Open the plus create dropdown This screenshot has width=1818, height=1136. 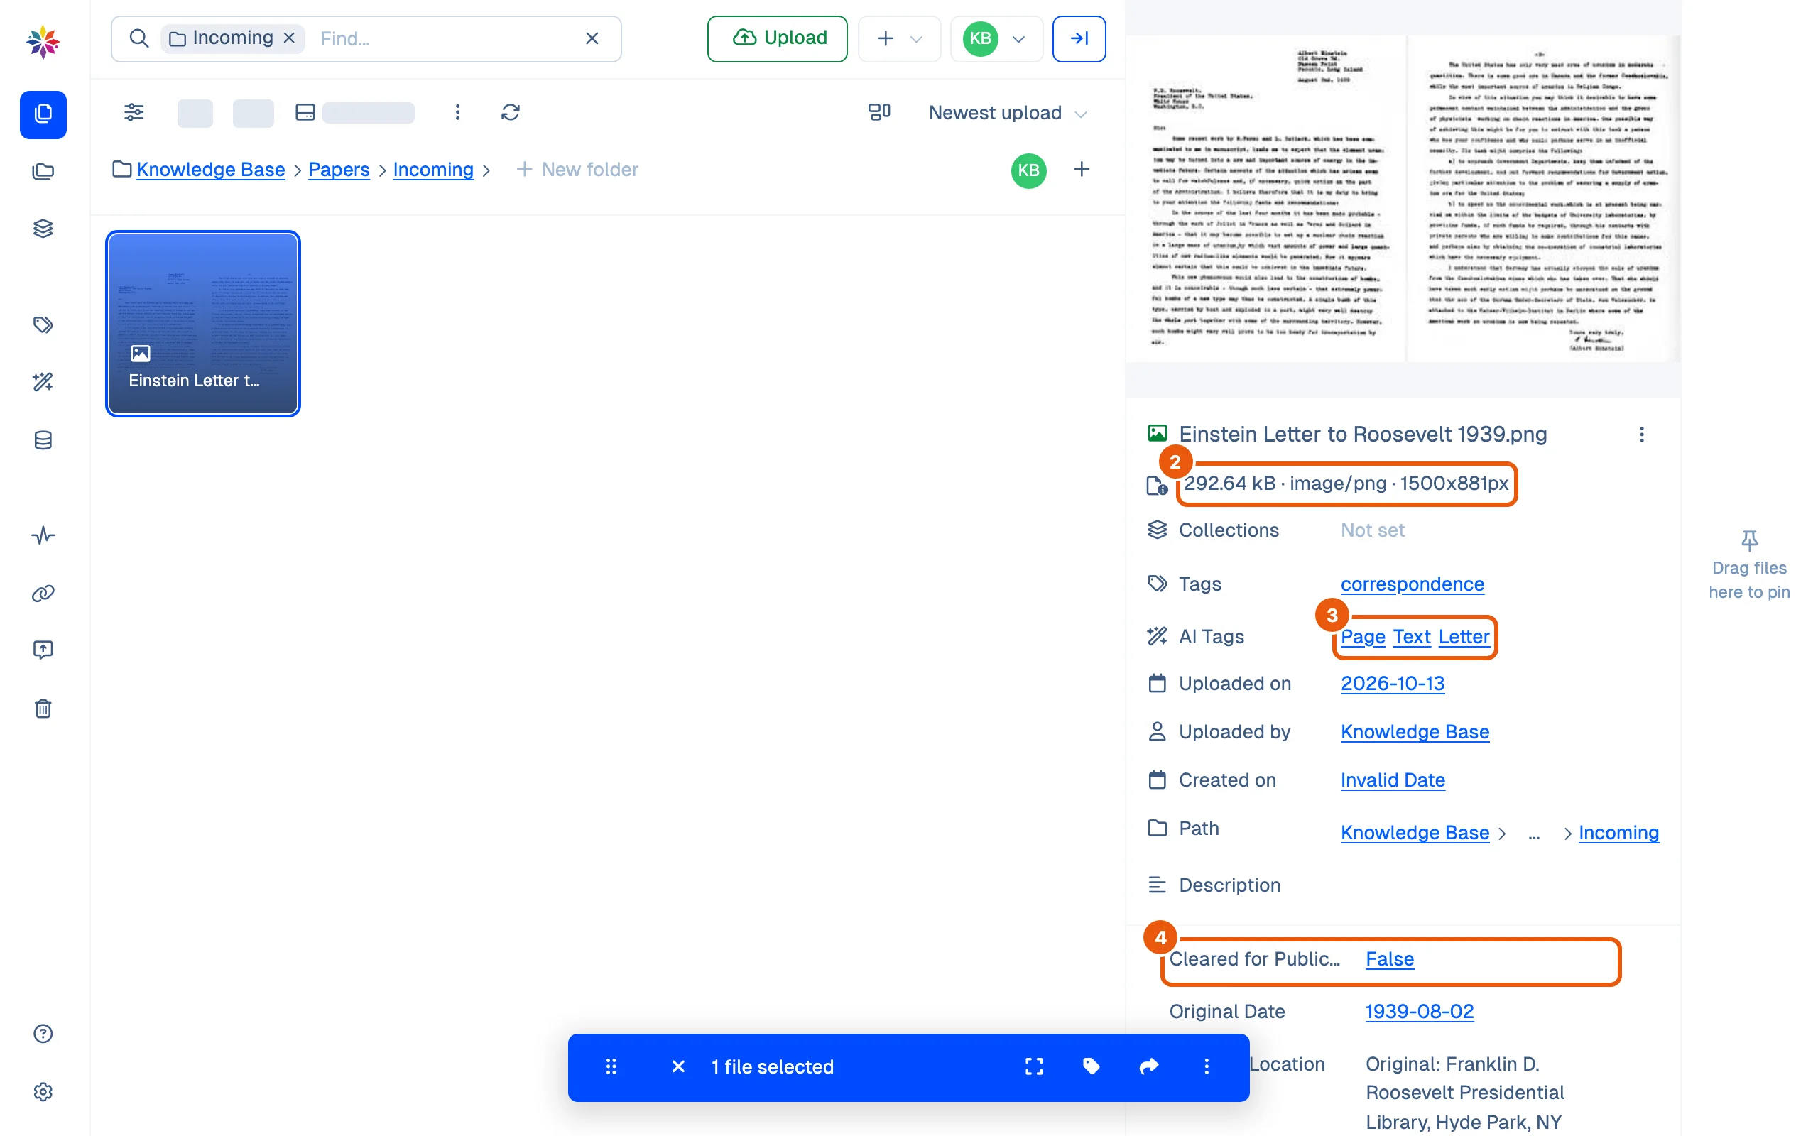[x=899, y=38]
